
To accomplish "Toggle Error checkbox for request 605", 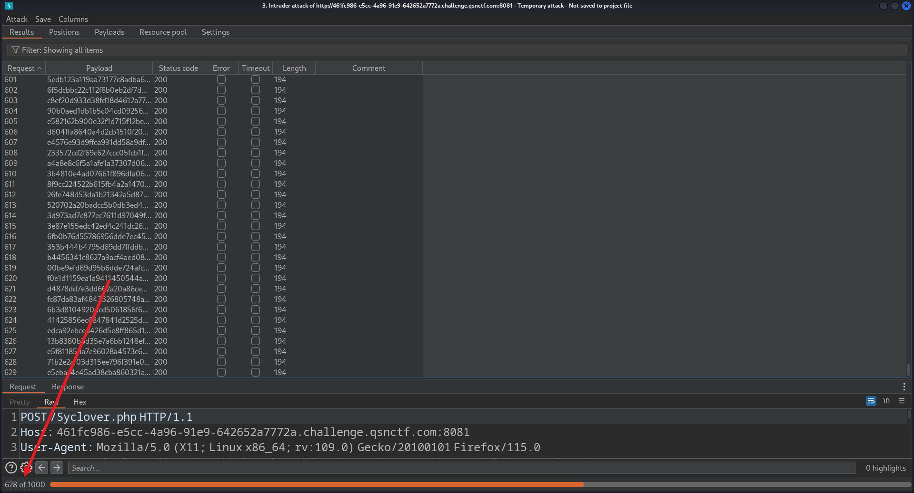I will coord(221,122).
